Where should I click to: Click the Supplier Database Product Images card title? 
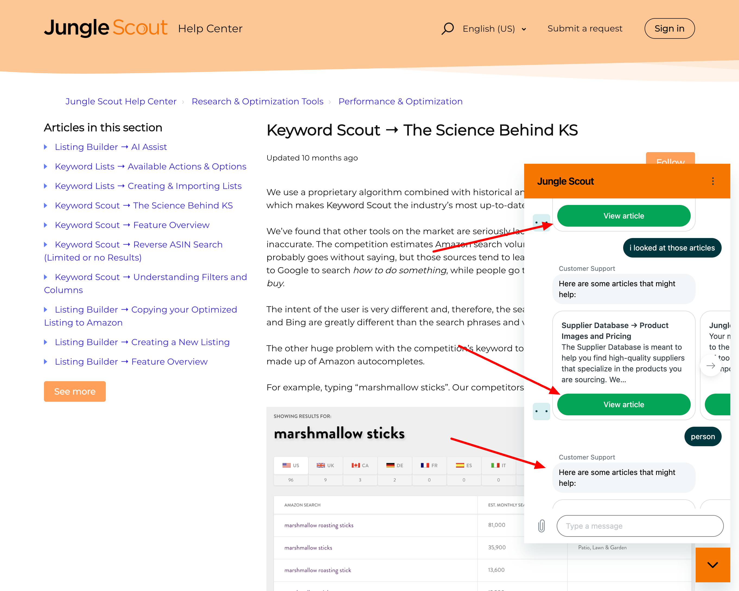tap(615, 331)
